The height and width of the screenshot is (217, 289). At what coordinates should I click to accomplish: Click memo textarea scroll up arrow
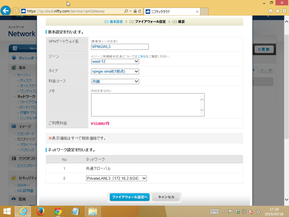202,100
